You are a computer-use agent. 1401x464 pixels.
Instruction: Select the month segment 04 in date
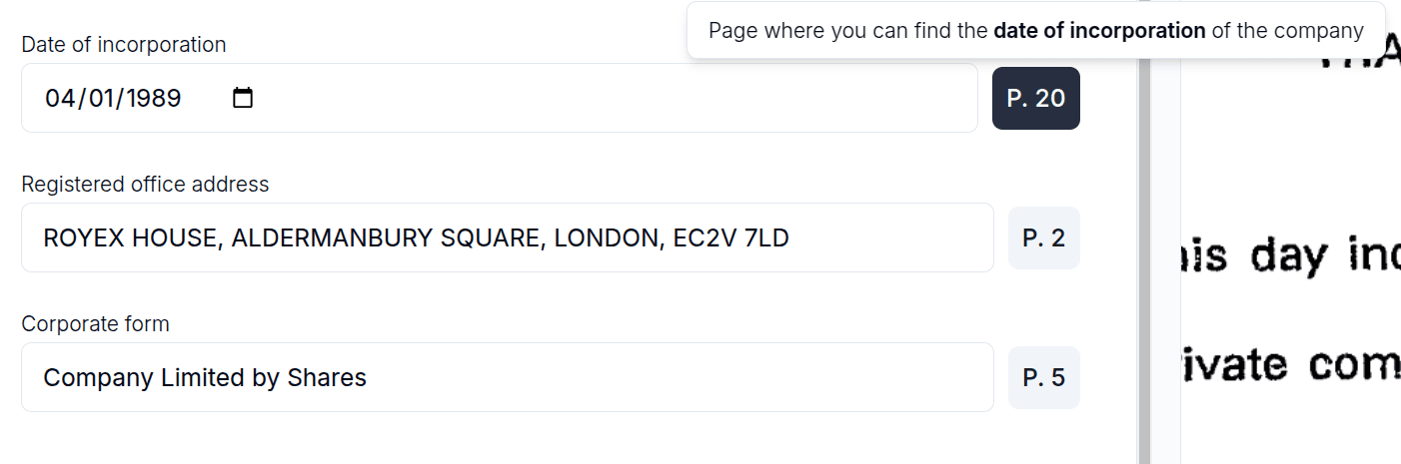click(60, 98)
